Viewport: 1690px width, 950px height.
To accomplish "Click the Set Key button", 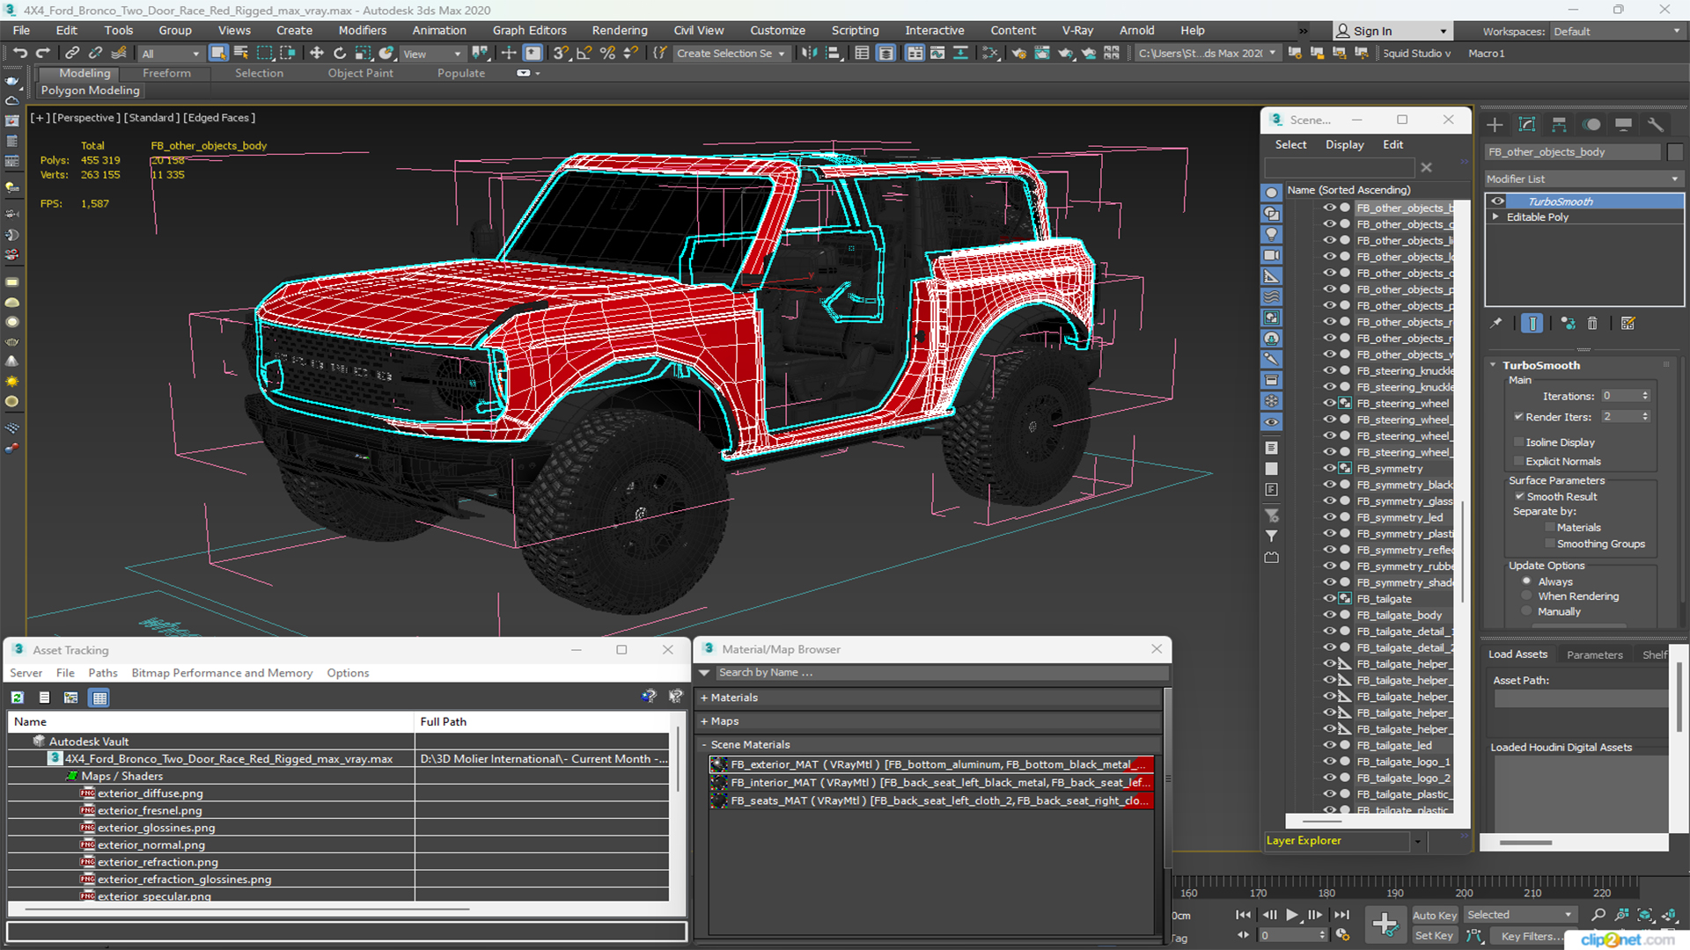I will pos(1434,936).
